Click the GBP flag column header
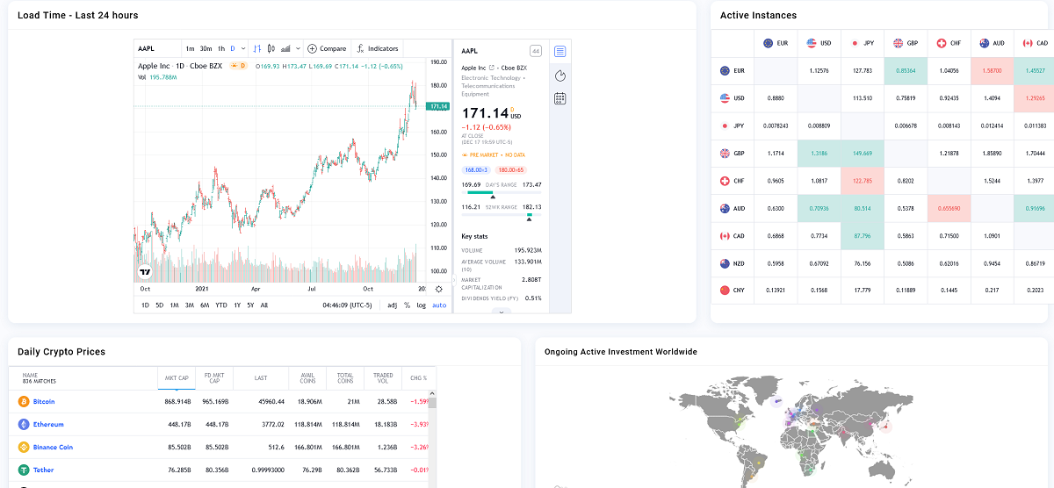The width and height of the screenshot is (1054, 488). tap(906, 42)
